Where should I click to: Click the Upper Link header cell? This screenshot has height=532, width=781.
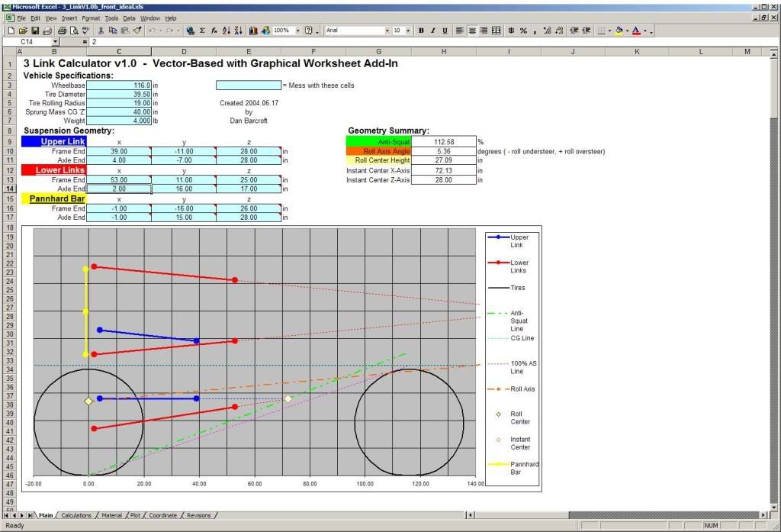[x=54, y=142]
